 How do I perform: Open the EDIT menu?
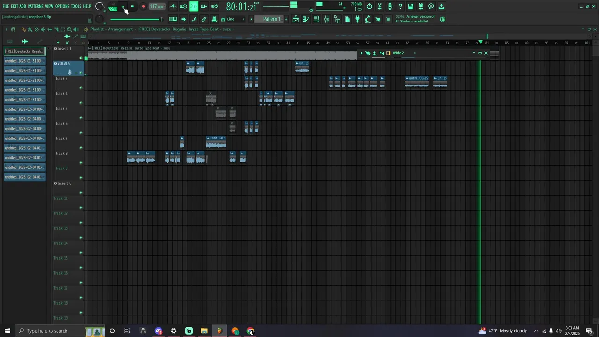point(14,7)
